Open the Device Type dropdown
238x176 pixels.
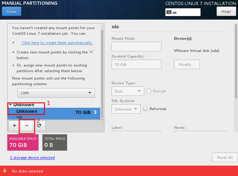tap(128, 91)
